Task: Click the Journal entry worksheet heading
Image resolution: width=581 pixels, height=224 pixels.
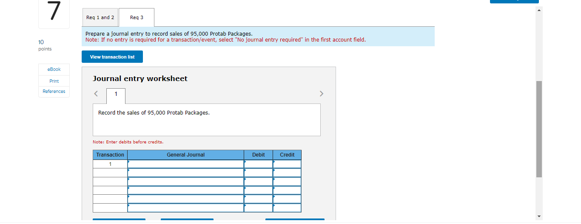Action: pyautogui.click(x=140, y=78)
